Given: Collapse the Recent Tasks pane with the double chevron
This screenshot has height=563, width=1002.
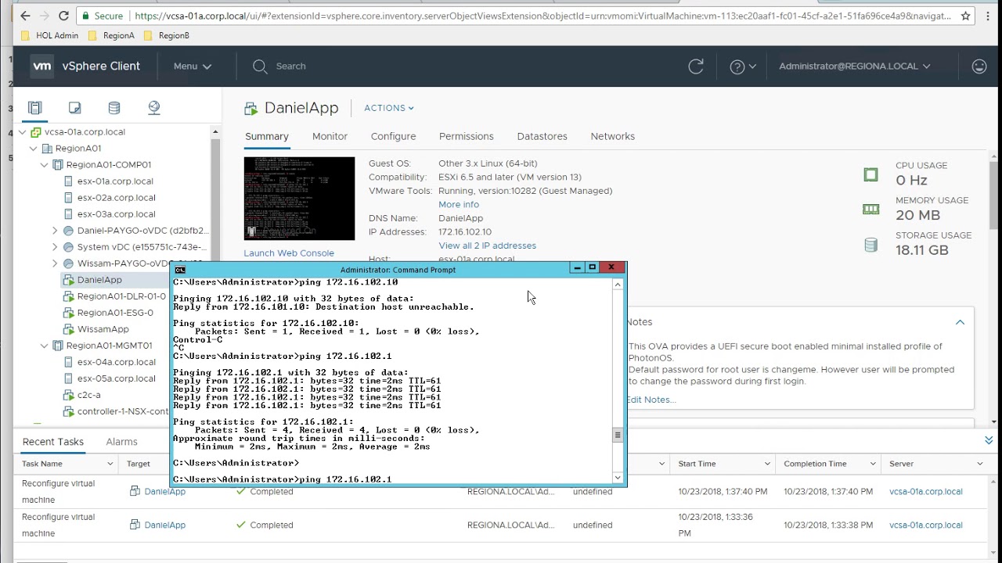Looking at the screenshot, I should (x=989, y=441).
